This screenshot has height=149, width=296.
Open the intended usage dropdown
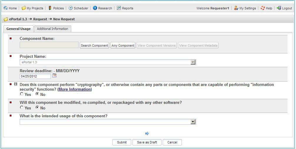tap(193, 122)
